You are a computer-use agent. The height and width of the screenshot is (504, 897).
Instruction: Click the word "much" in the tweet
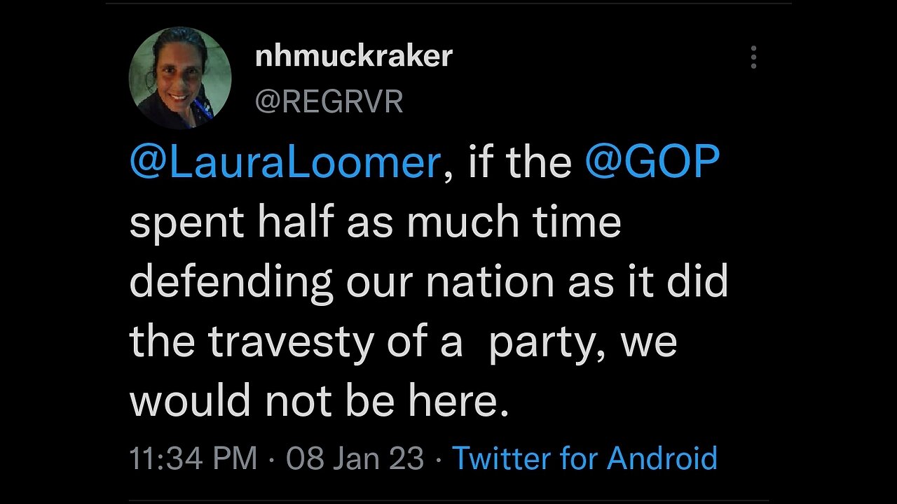467,223
